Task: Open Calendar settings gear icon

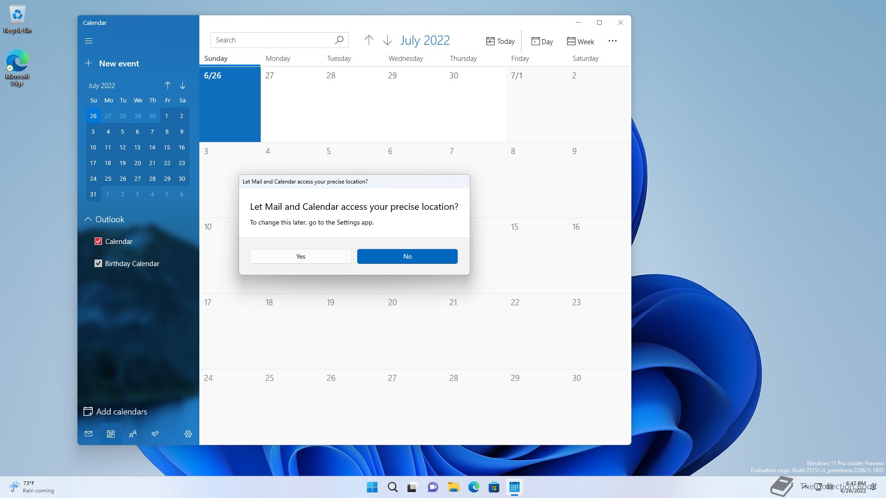Action: coord(188,434)
